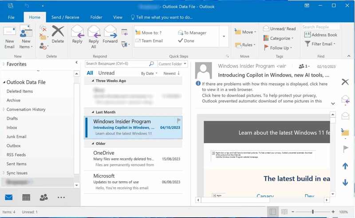Open the Filter Email dropdown
The height and width of the screenshot is (218, 355).
coord(320,44)
